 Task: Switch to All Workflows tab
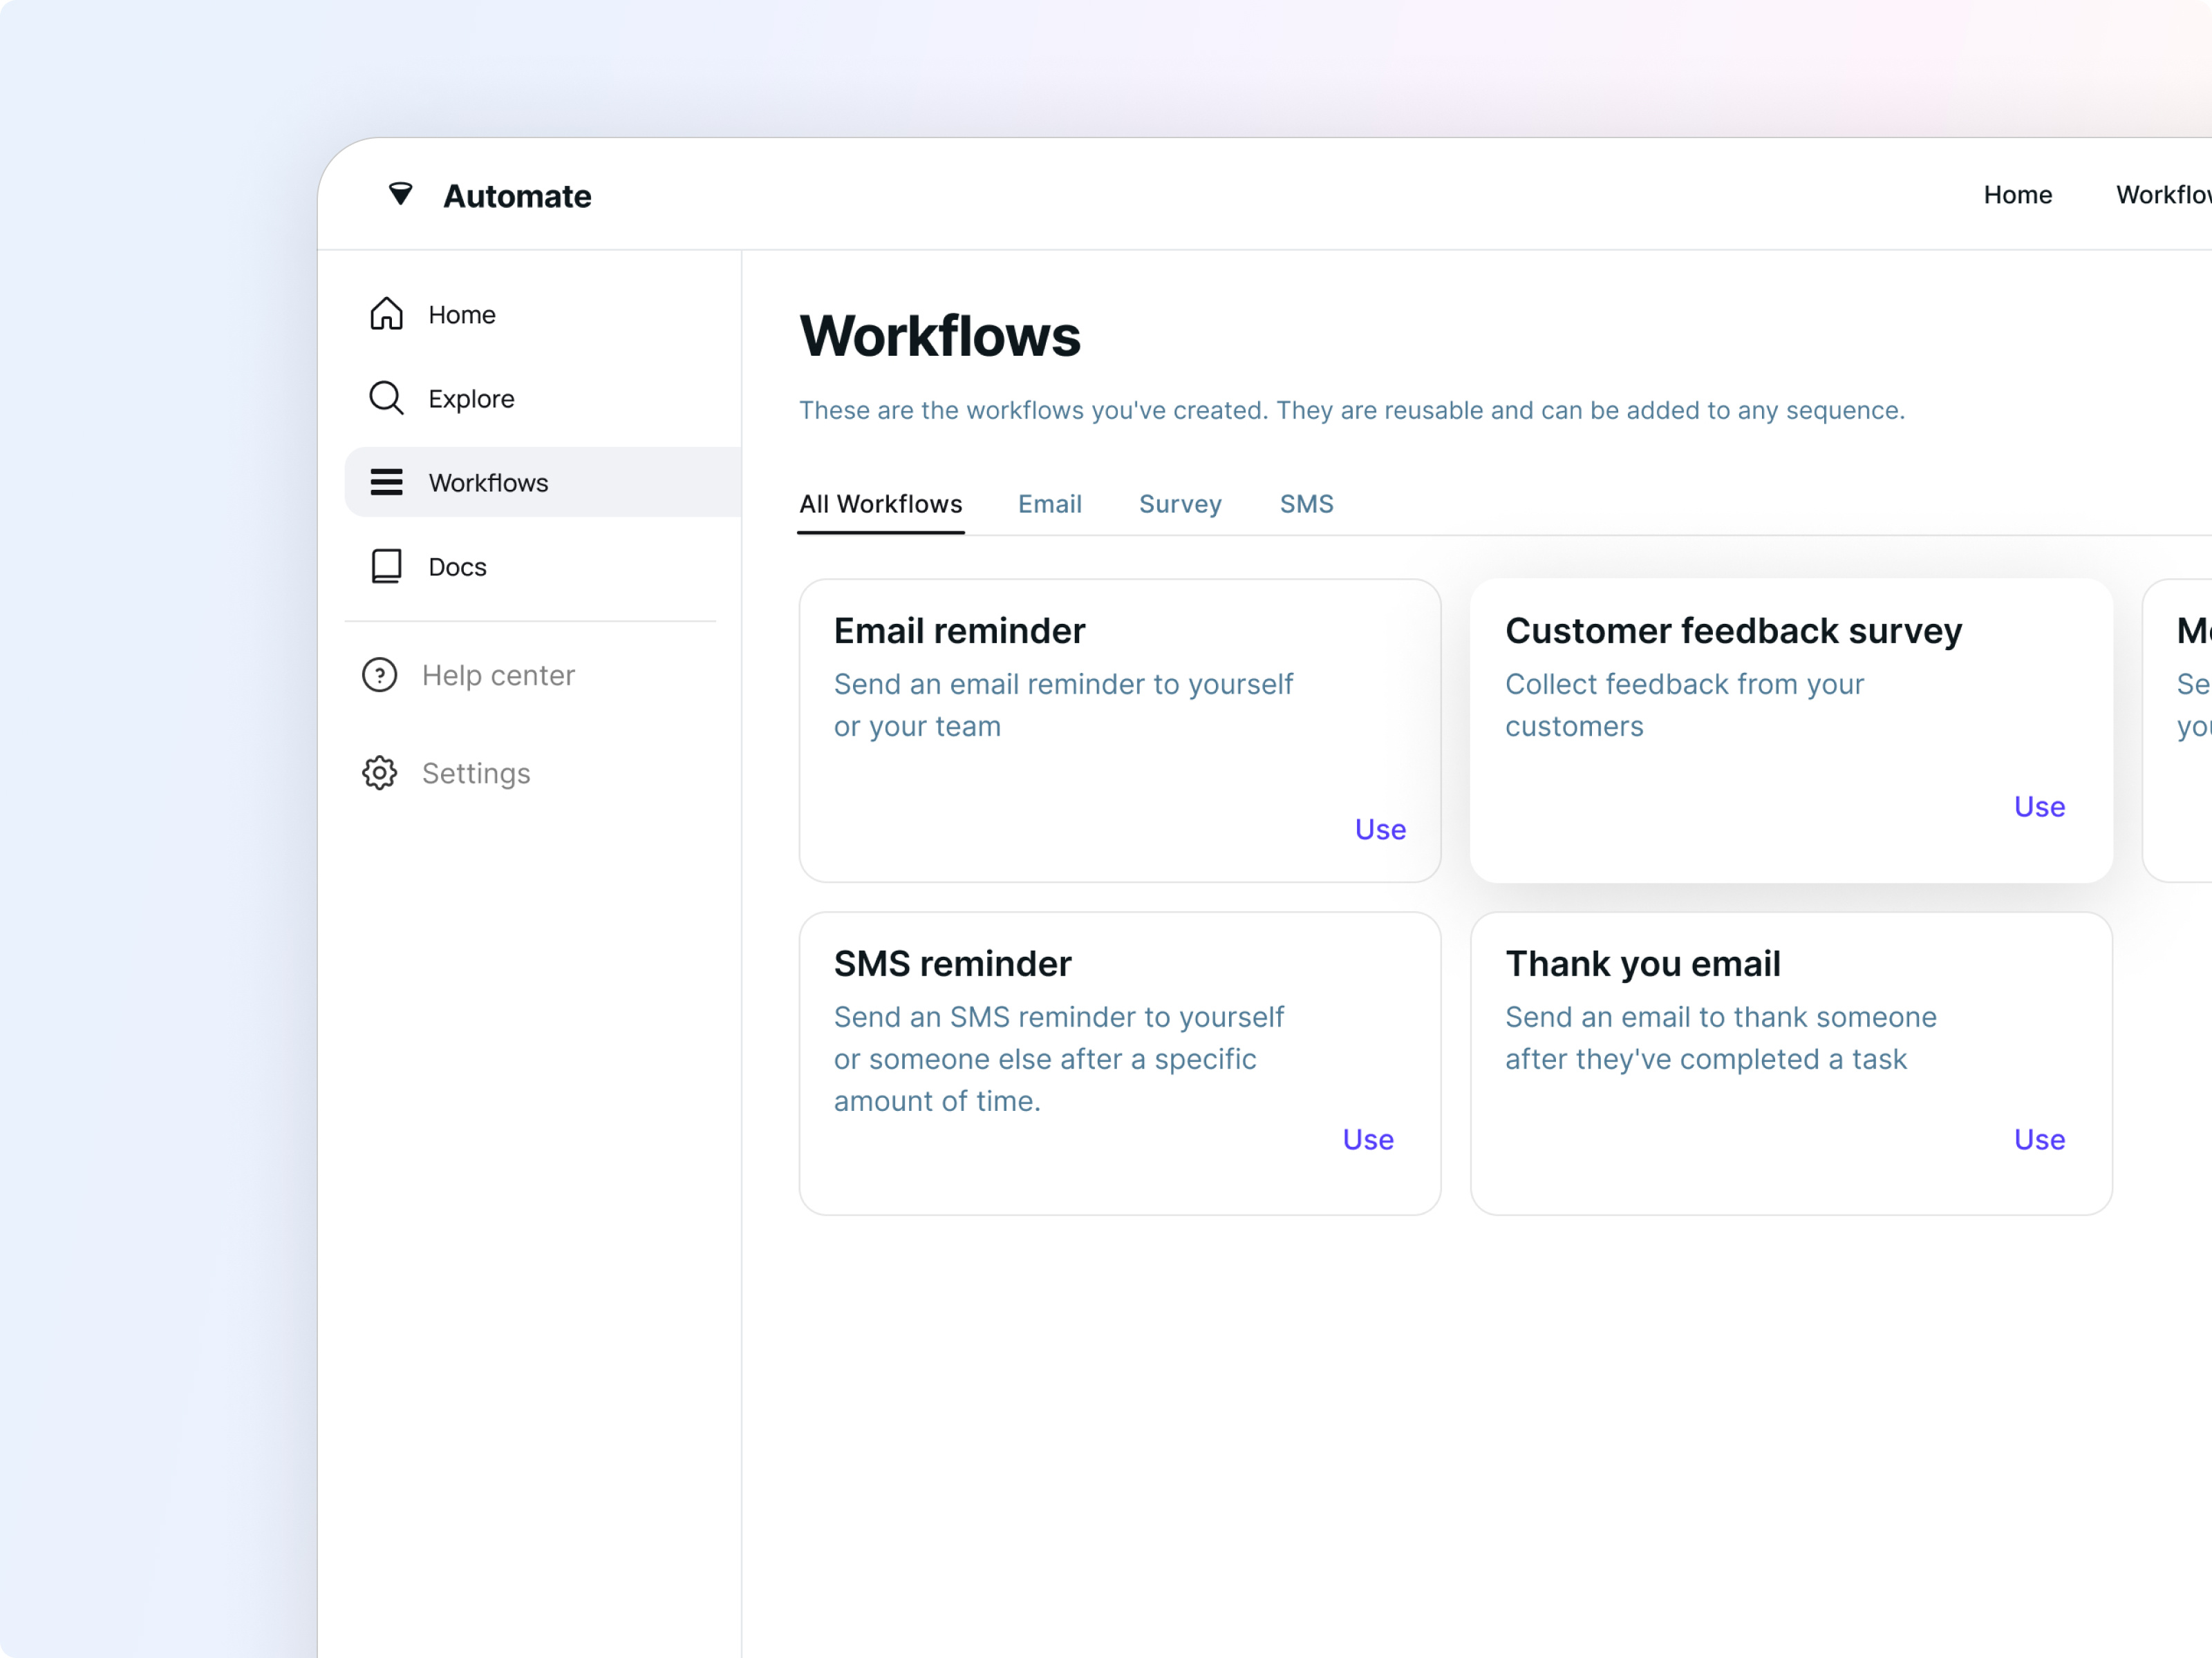880,504
